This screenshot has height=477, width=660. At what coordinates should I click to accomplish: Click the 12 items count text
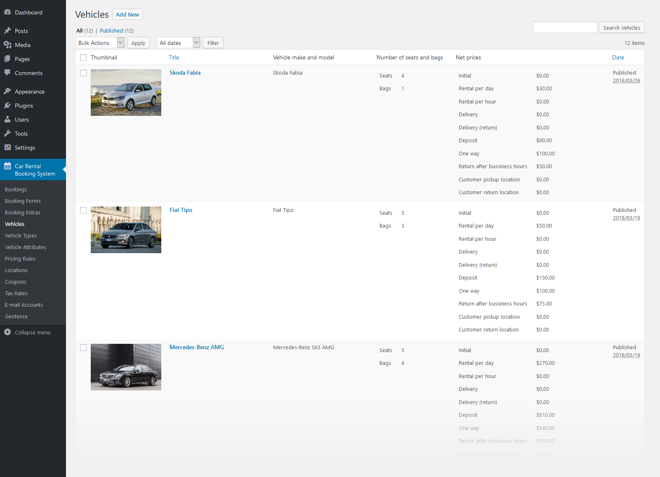click(634, 43)
